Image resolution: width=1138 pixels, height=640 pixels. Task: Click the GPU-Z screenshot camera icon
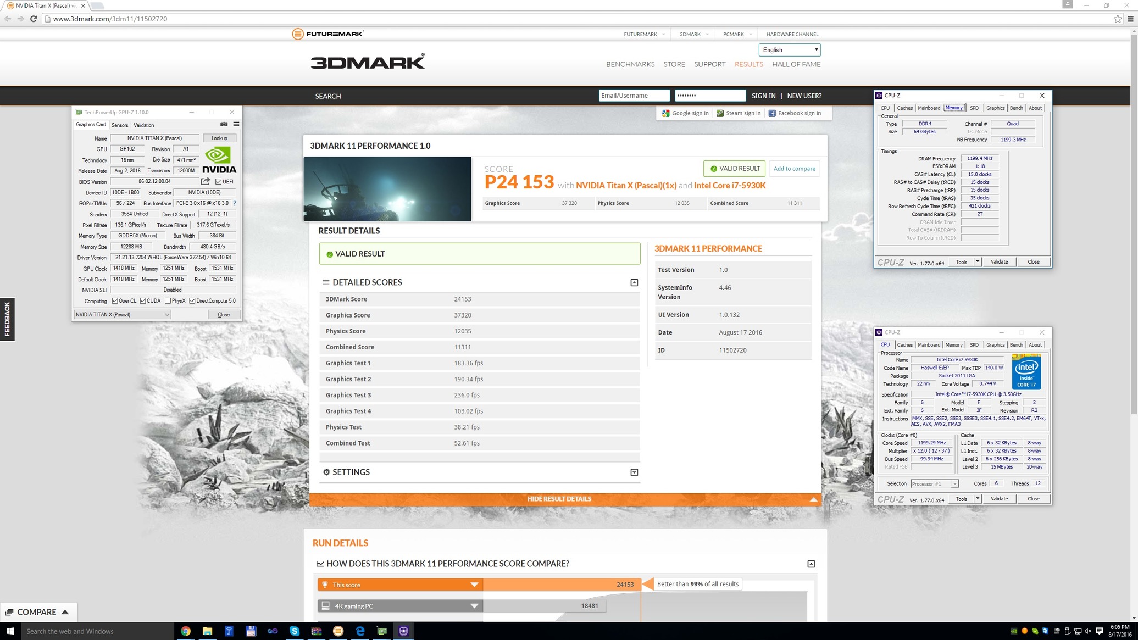[x=224, y=124]
